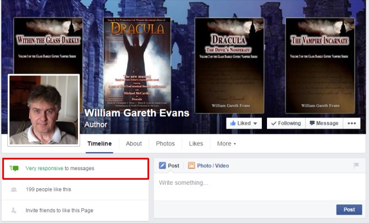
Task: Switch to the About tab
Action: pyautogui.click(x=133, y=144)
